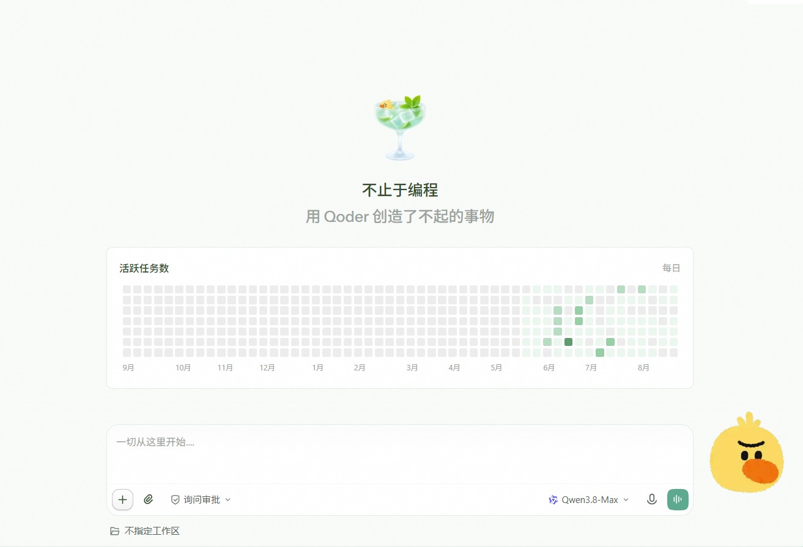Click the 1月 month label
This screenshot has height=547, width=803.
[x=318, y=367]
